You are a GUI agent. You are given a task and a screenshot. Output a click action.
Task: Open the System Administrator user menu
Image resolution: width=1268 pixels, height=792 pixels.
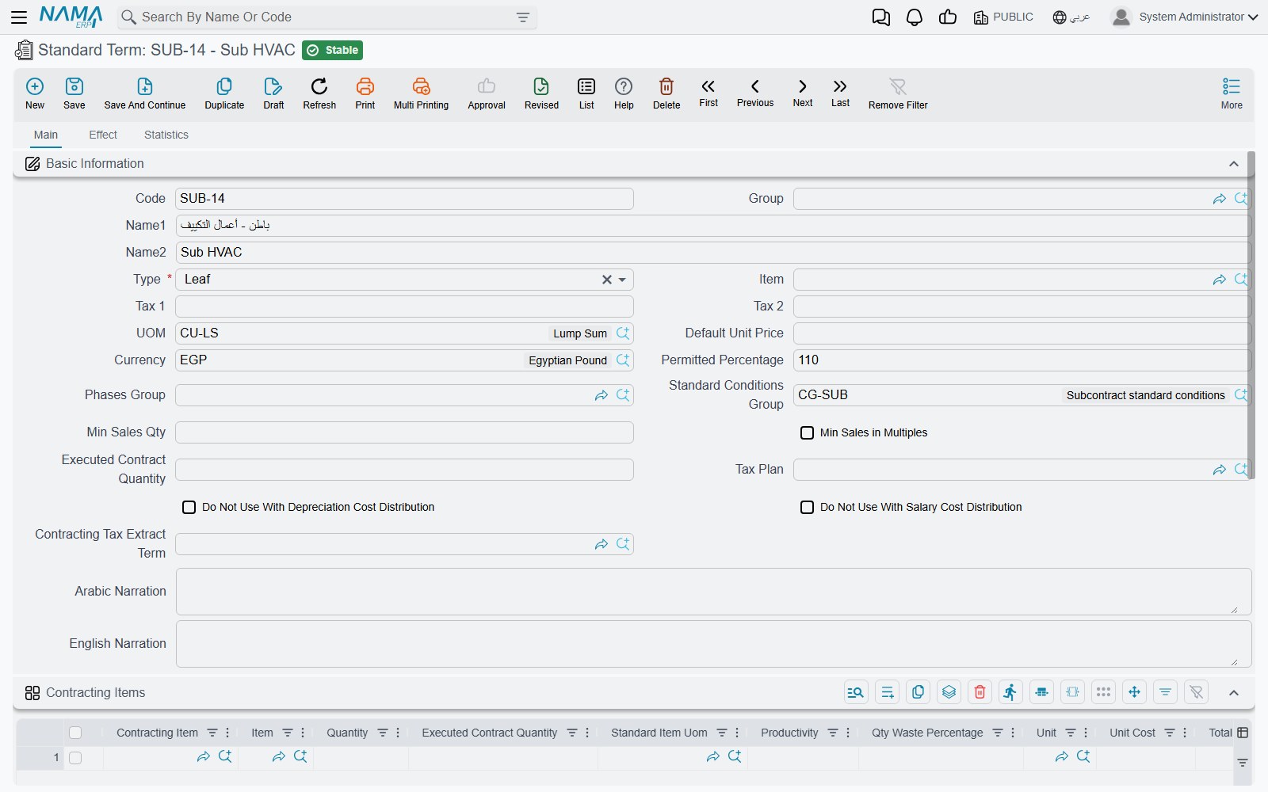click(x=1185, y=17)
